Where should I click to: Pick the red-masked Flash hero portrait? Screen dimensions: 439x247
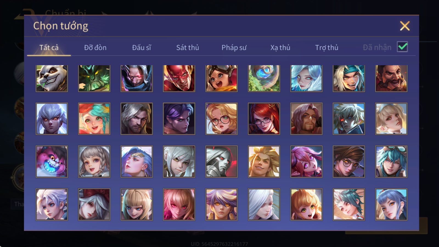click(x=179, y=78)
